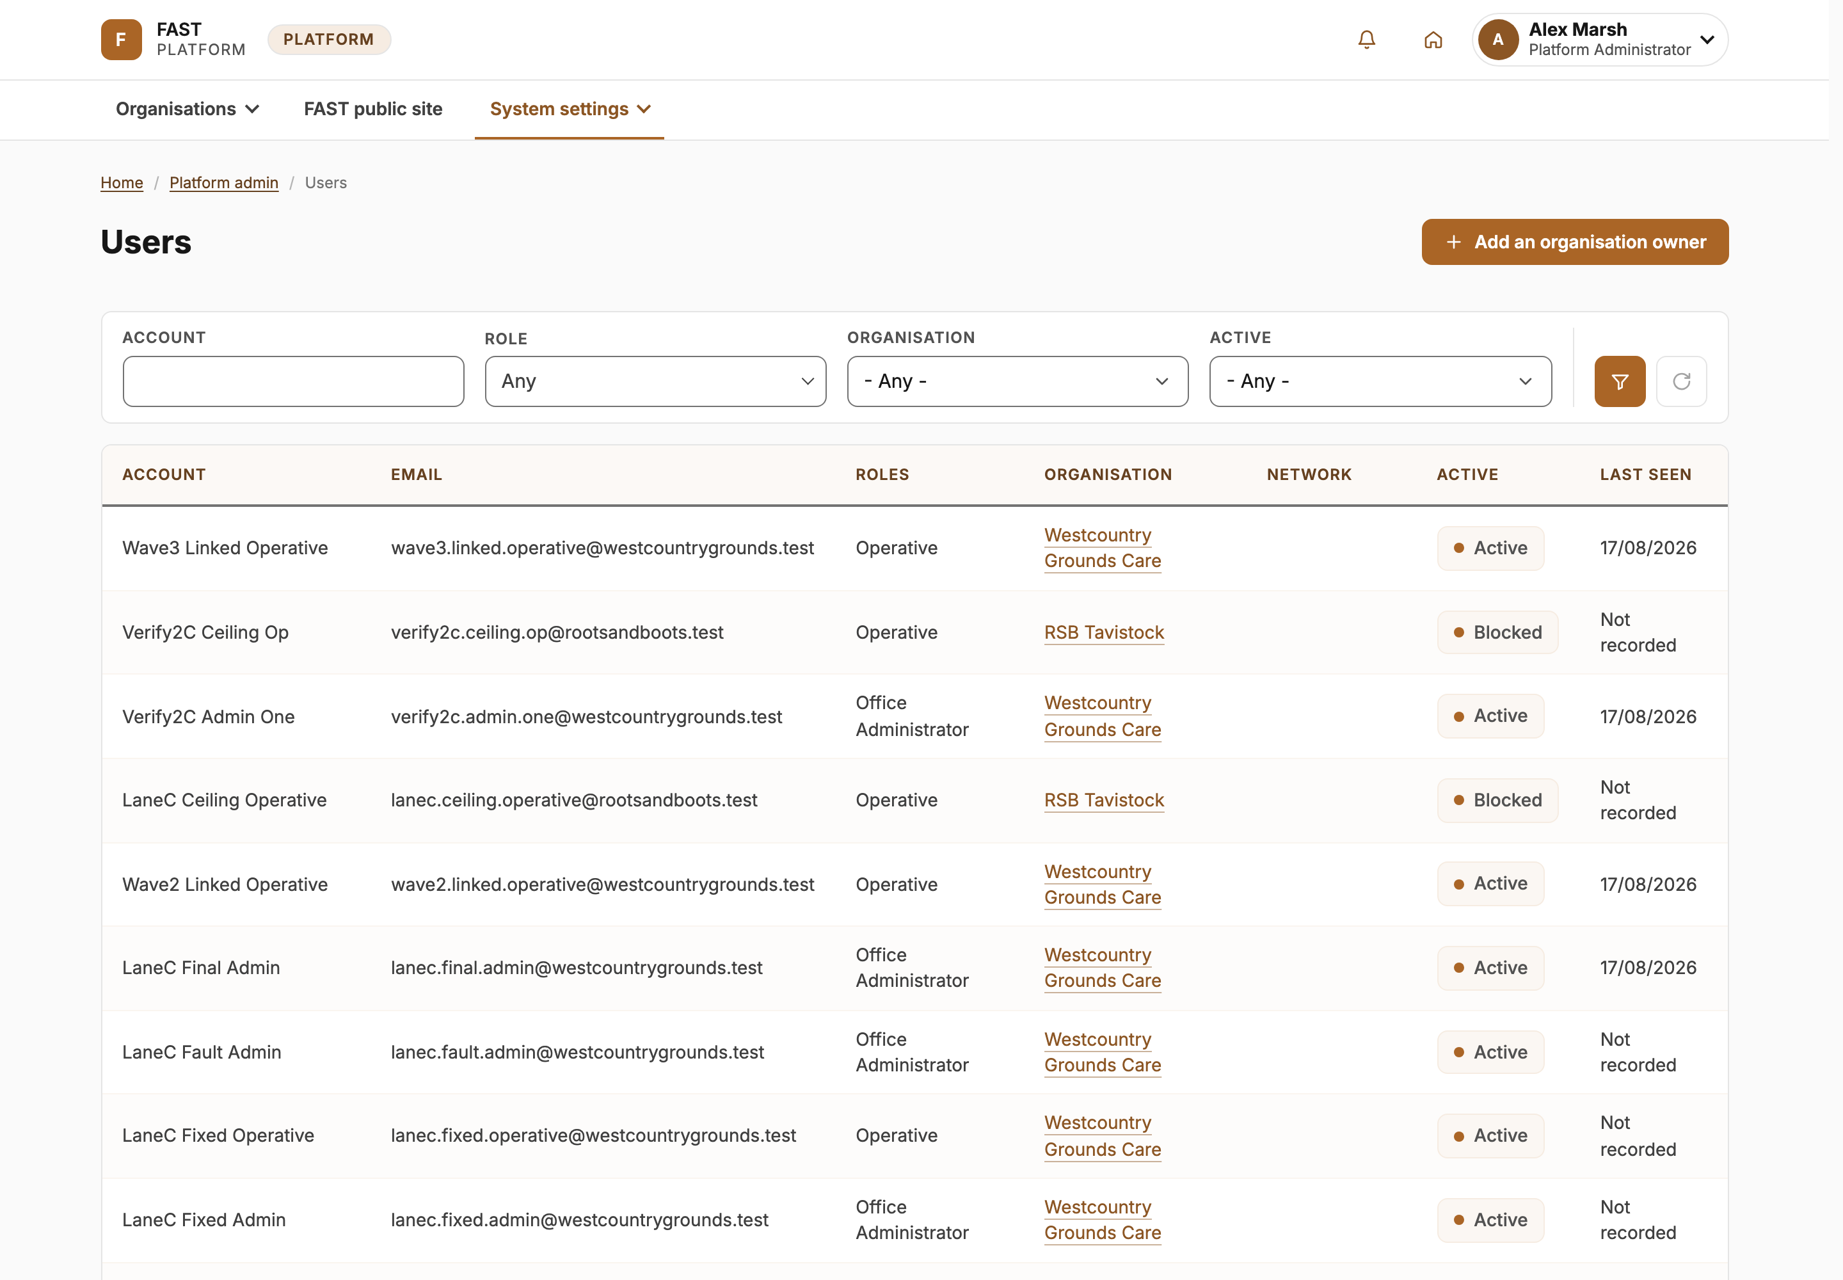Open RSB Tavistock link for LaneC Ceiling Operative
The height and width of the screenshot is (1280, 1843).
point(1103,801)
